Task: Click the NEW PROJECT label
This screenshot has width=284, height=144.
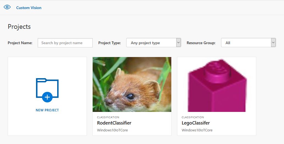Action: point(47,110)
